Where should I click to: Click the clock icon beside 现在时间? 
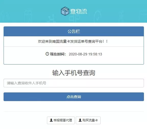(47, 54)
